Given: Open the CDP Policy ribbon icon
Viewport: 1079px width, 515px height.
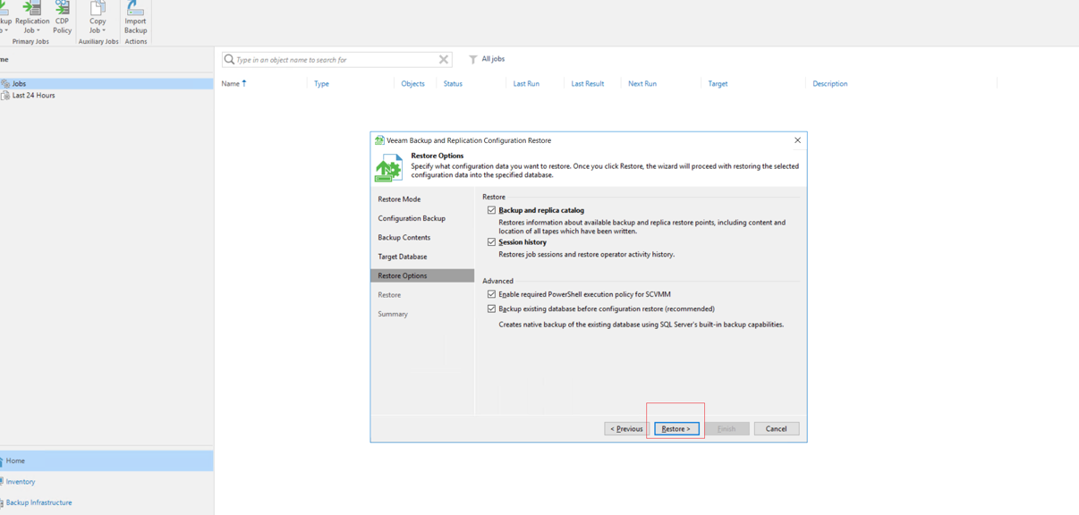Looking at the screenshot, I should pos(62,9).
